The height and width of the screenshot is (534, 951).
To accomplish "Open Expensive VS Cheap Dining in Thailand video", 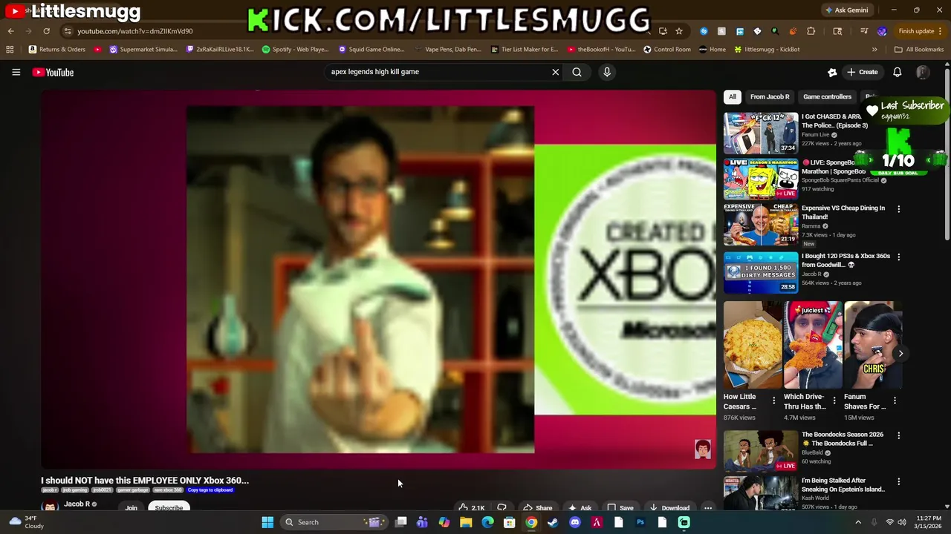I will [761, 225].
